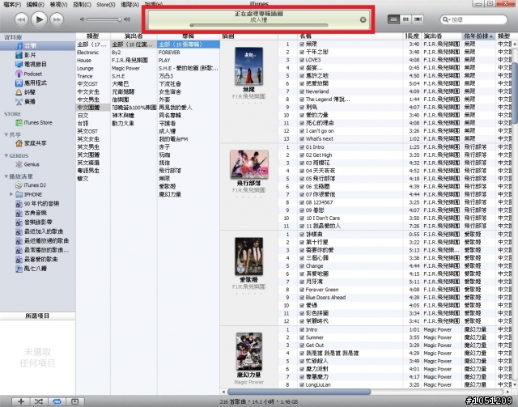Viewport: 518px width, 407px height.
Task: Open Genius in the sidebar
Action: pos(28,164)
